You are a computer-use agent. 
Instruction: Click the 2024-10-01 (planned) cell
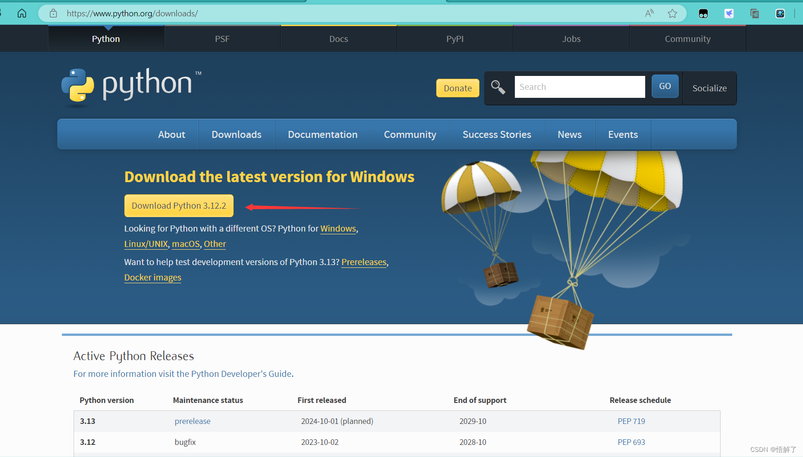pos(337,421)
